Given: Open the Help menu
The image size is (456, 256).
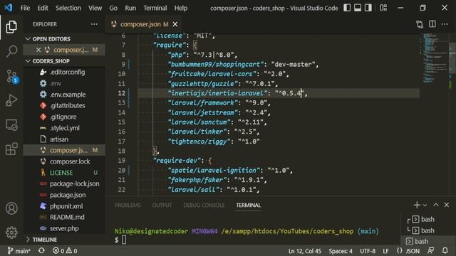Looking at the screenshot, I should (x=181, y=8).
